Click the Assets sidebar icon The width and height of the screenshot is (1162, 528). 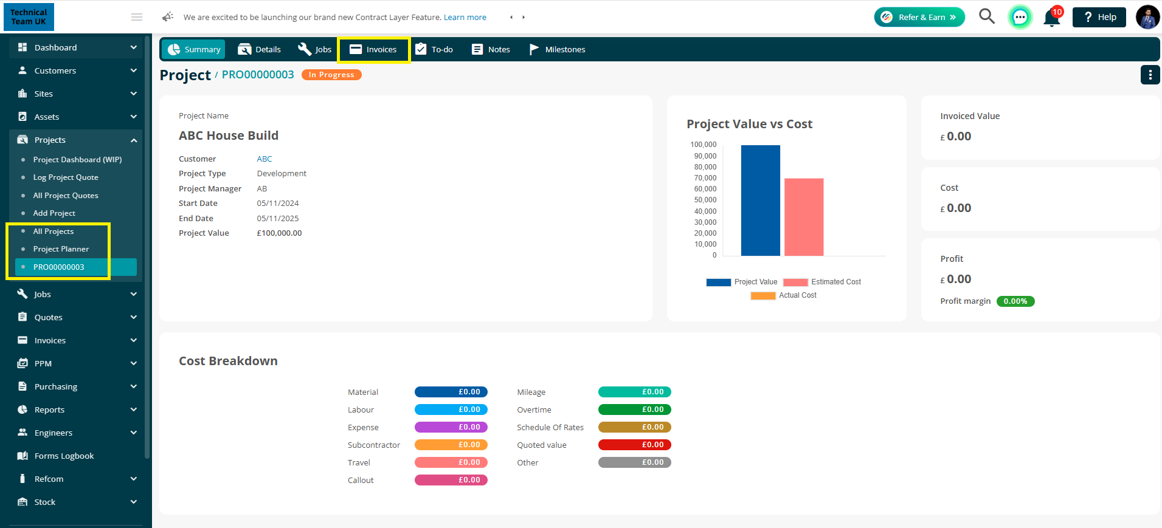pos(22,117)
